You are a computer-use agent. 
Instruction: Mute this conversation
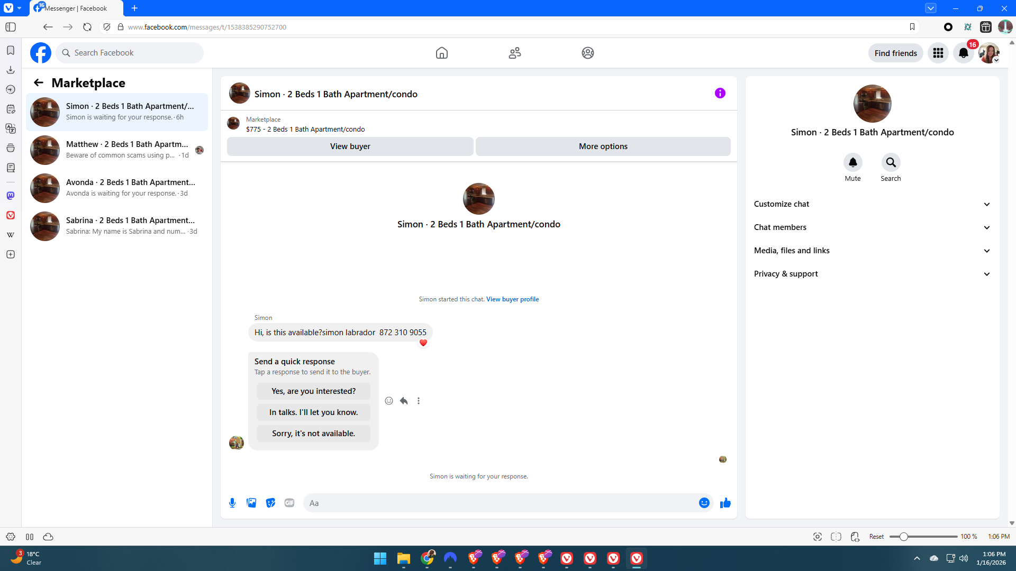click(x=852, y=162)
